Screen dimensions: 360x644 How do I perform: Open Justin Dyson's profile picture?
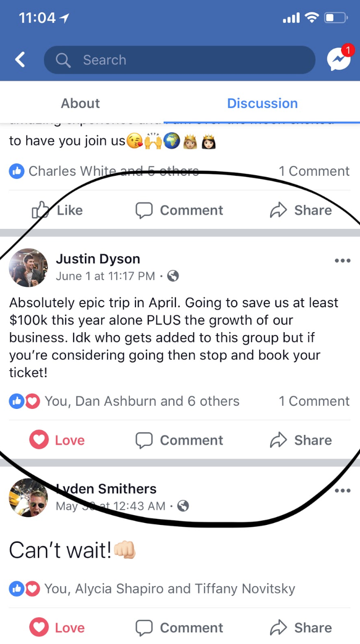click(x=28, y=268)
